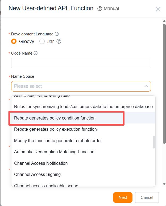This screenshot has height=206, width=166.
Task: Click the dialog scrollbar up arrow
Action: tap(164, 21)
